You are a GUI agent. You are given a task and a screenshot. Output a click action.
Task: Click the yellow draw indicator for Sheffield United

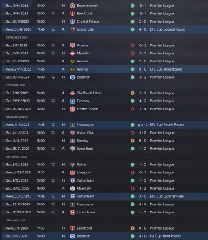click(x=132, y=93)
